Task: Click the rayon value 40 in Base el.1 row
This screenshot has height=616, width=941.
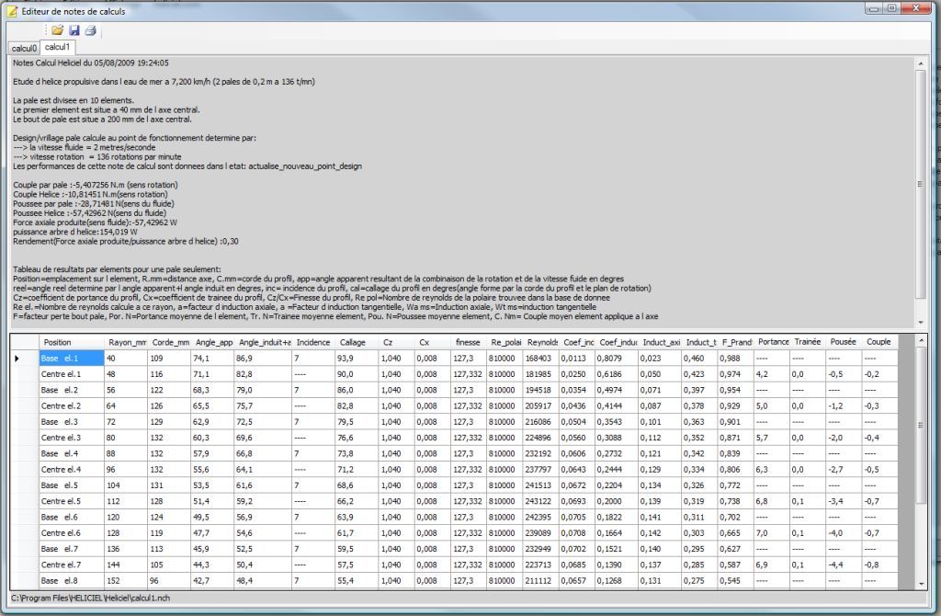Action: (126, 359)
